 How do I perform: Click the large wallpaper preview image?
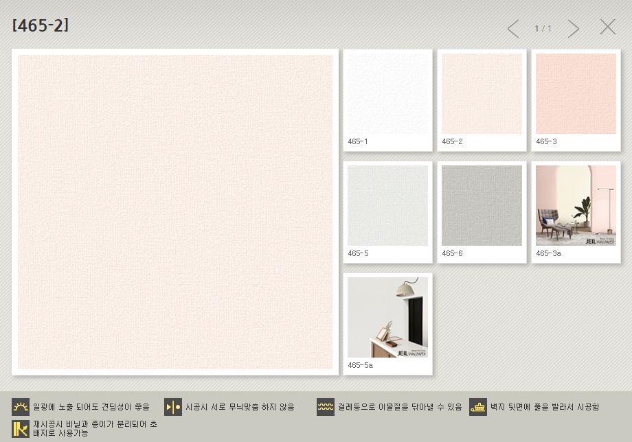coord(175,212)
